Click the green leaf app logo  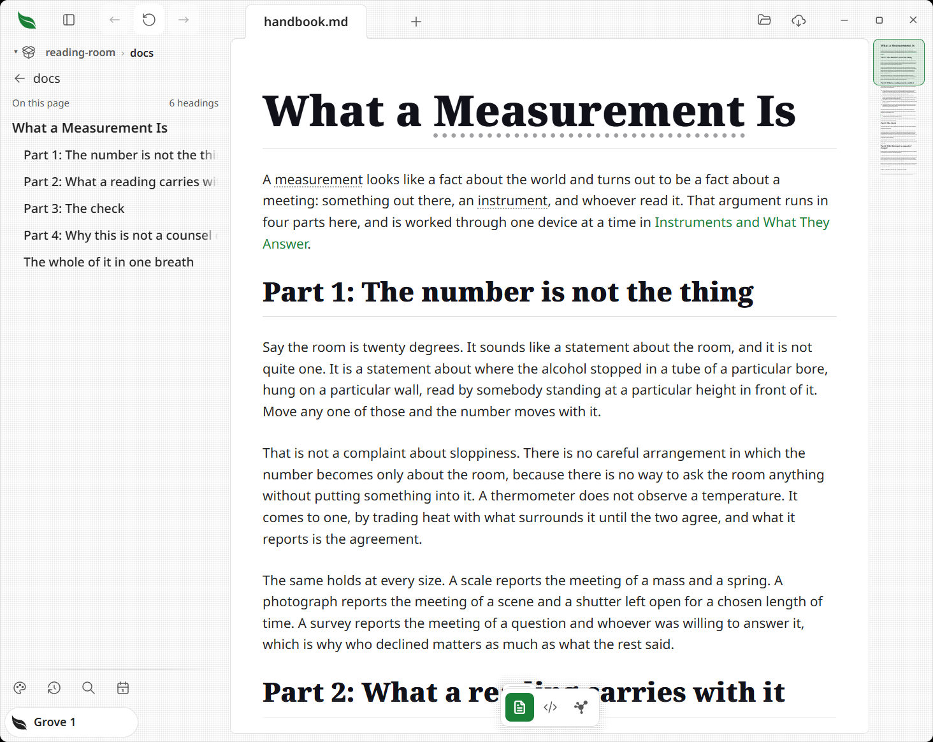pyautogui.click(x=27, y=20)
